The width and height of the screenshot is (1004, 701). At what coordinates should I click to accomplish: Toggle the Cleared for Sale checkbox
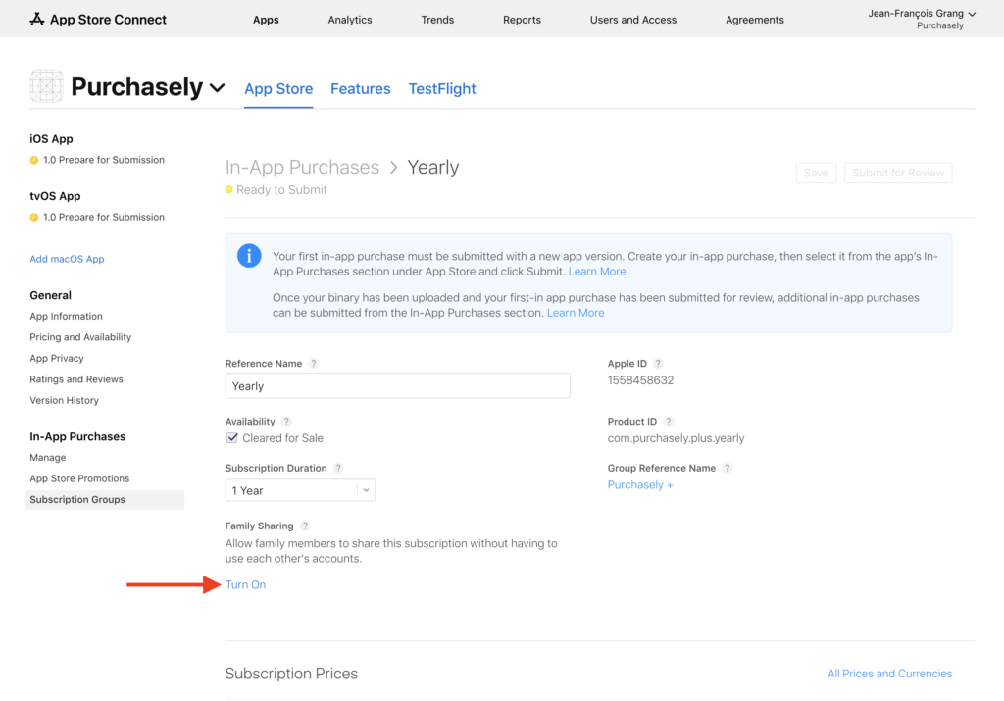[x=231, y=438]
